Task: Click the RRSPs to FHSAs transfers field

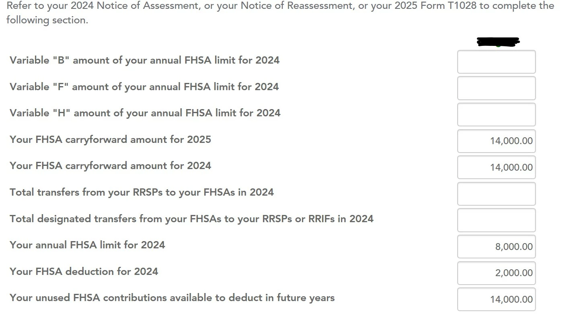Action: (x=497, y=194)
